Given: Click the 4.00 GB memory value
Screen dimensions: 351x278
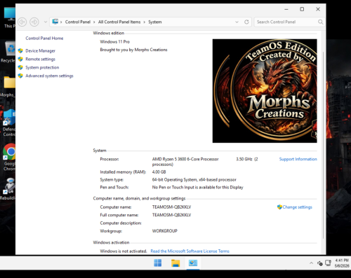Looking at the screenshot, I should pos(159,172).
